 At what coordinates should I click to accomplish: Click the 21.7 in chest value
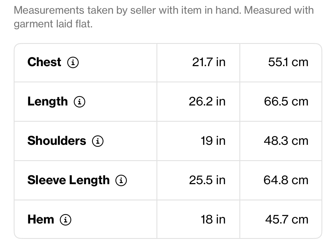tap(209, 62)
